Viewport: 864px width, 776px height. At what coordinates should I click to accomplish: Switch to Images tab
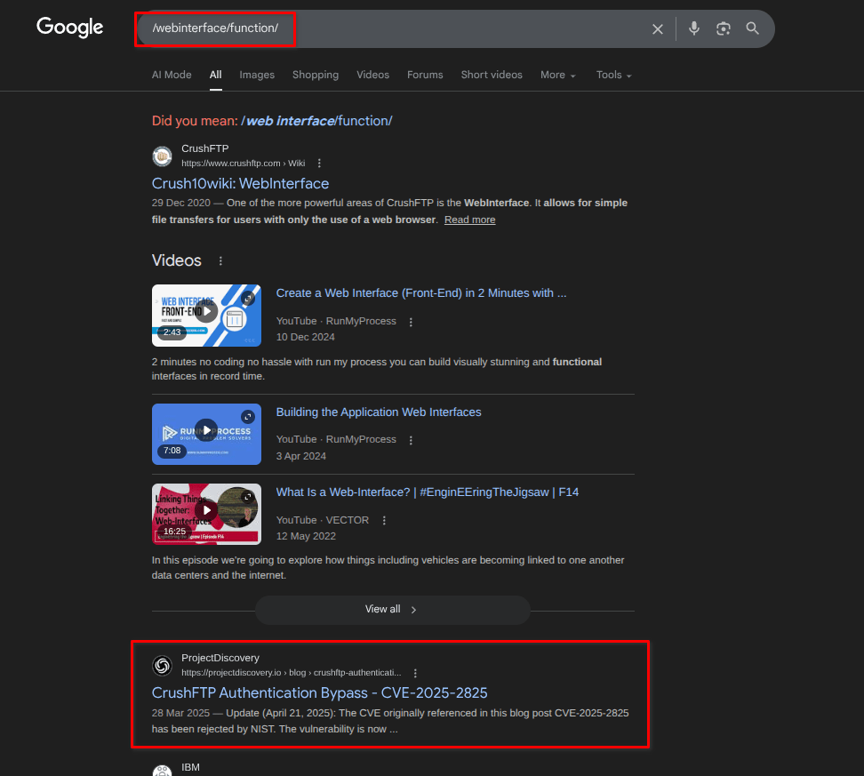pyautogui.click(x=257, y=75)
